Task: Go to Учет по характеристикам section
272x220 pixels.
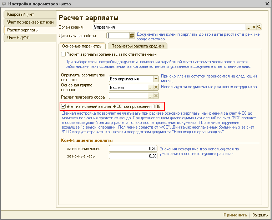Action: 30,22
